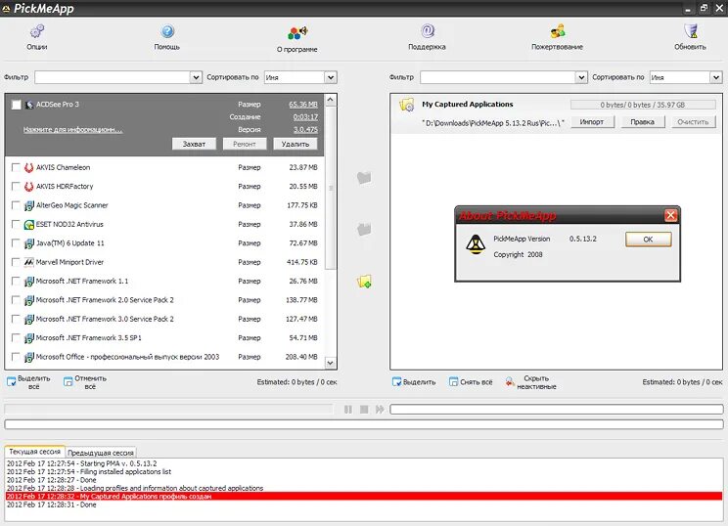
Task: Open the О программе about icon
Action: click(297, 32)
